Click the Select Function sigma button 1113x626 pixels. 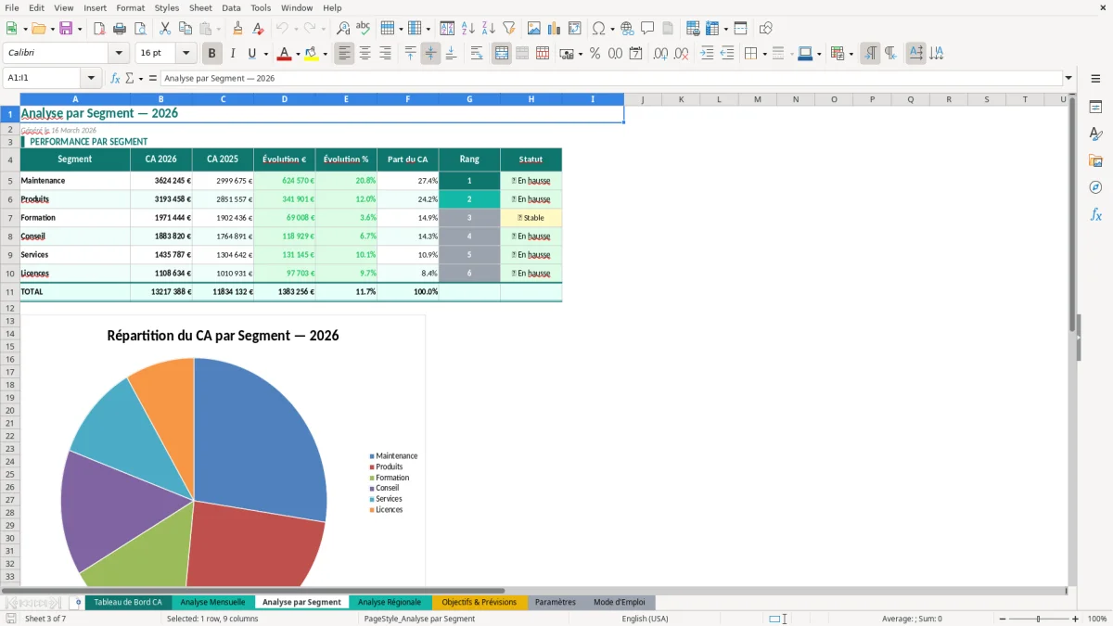coord(129,79)
